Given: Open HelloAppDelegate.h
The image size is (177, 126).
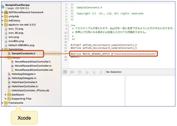Looking at the screenshot, I should (24, 74).
